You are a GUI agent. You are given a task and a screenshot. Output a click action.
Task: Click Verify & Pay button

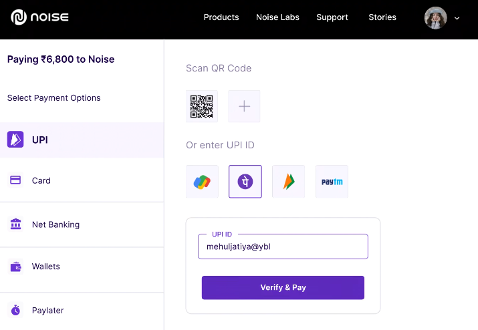(x=283, y=288)
